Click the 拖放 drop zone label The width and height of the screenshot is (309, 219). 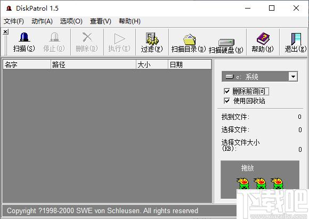click(248, 168)
